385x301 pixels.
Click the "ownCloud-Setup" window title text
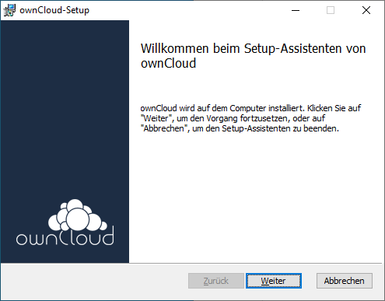pyautogui.click(x=54, y=10)
